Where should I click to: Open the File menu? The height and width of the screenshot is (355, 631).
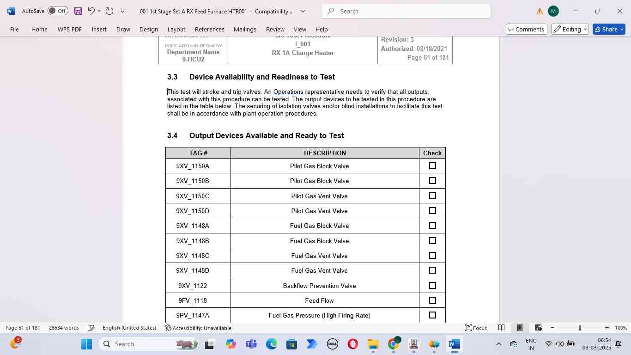[14, 29]
